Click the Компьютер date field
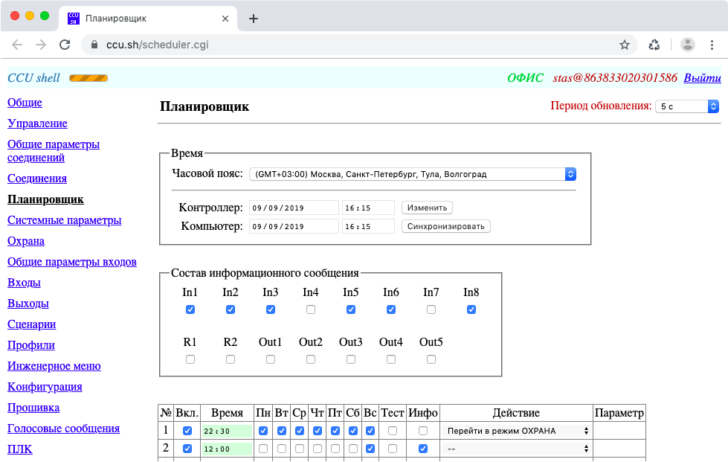Image resolution: width=728 pixels, height=462 pixels. click(x=294, y=226)
